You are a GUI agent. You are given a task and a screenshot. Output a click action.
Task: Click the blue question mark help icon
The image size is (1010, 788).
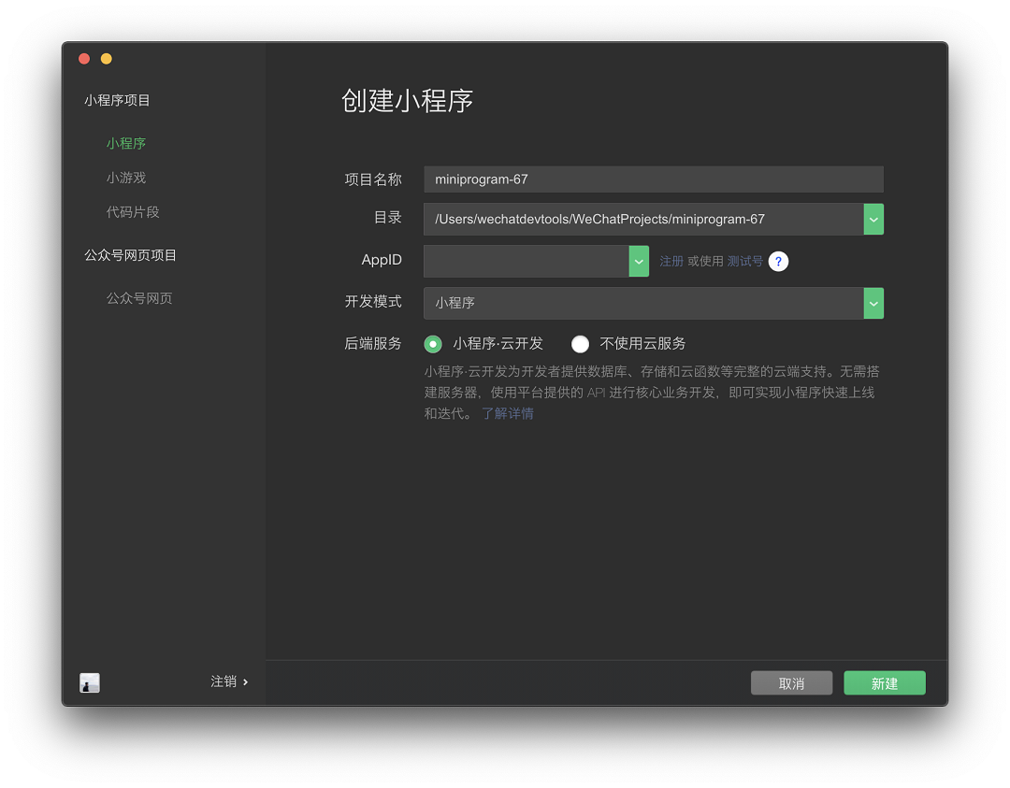pyautogui.click(x=778, y=262)
